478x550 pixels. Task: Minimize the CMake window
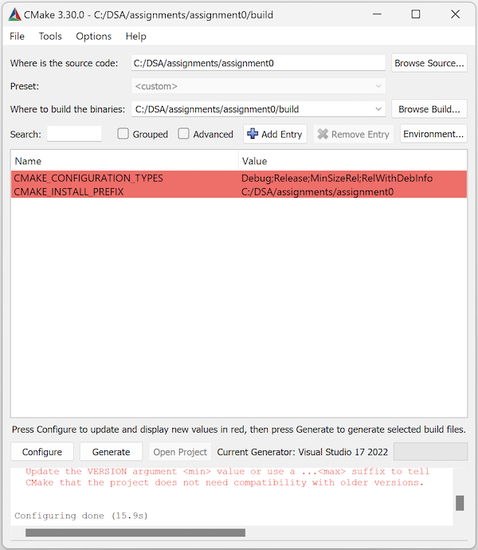378,14
